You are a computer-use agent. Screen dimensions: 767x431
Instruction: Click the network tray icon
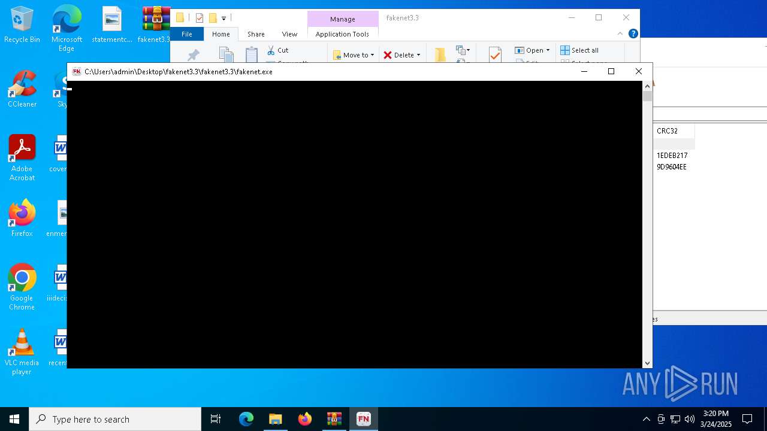click(675, 419)
